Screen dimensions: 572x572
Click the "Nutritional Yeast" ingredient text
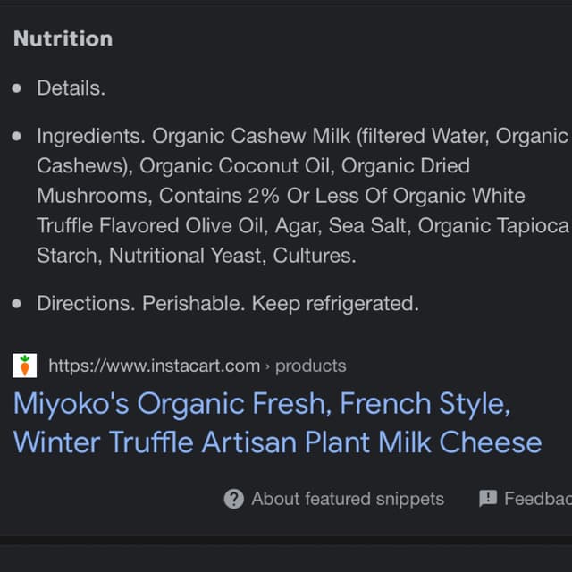tap(183, 256)
